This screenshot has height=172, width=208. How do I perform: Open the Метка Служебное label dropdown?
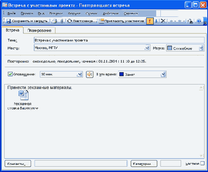point(201,48)
